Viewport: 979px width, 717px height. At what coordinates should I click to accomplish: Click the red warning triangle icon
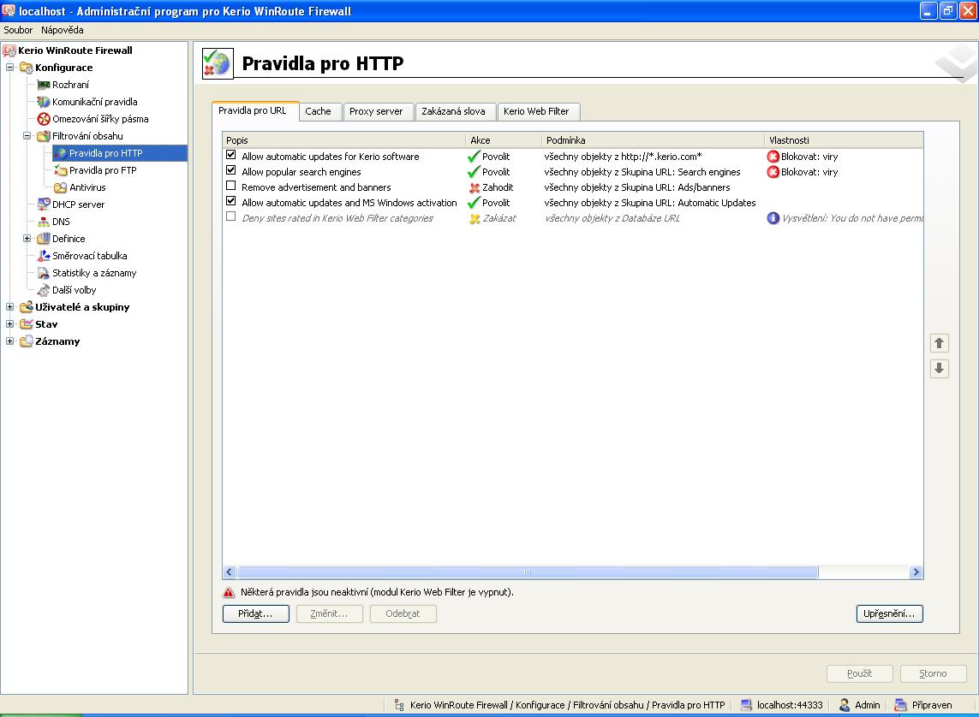point(230,592)
